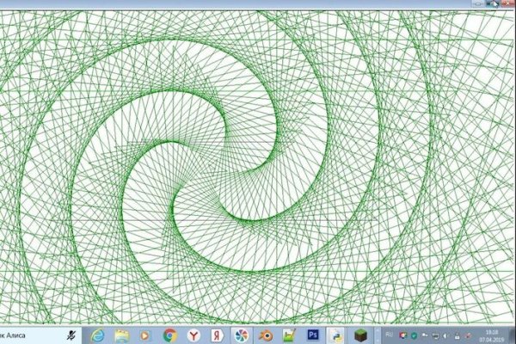The image size is (516, 344).
Task: Click the Alice search field
Action: (30, 334)
